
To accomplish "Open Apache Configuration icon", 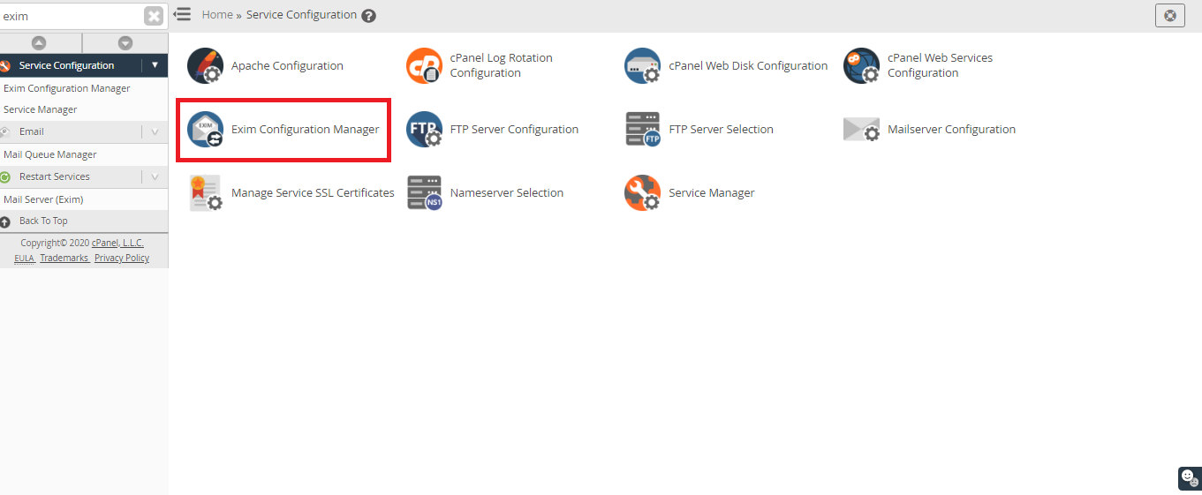I will point(206,66).
